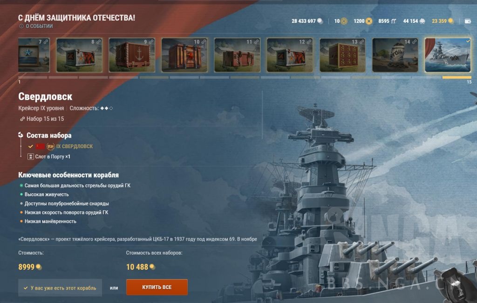477x303 pixels.
Task: Click the silver credits 28 433 697 icon
Action: click(320, 21)
